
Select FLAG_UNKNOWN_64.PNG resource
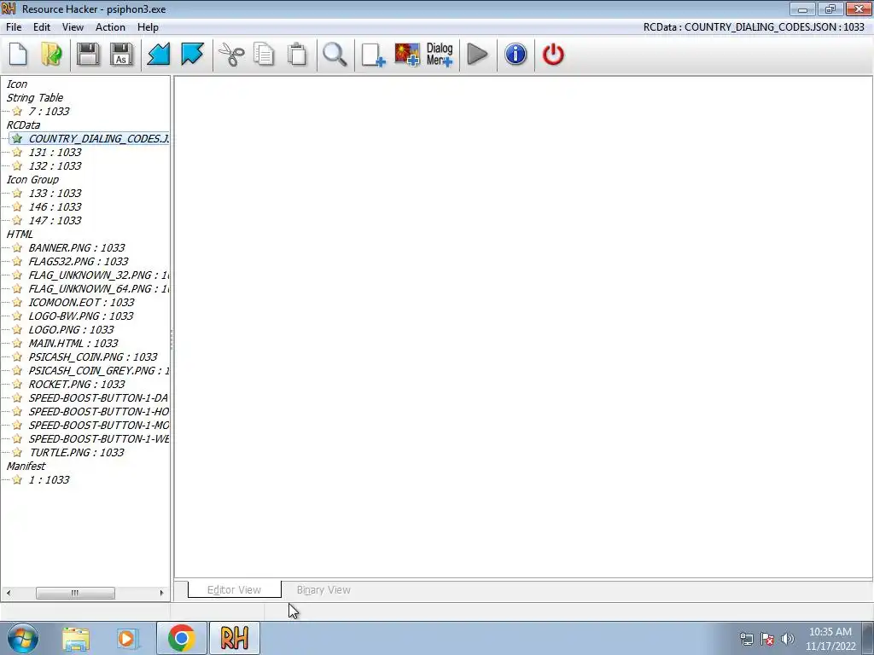(99, 288)
